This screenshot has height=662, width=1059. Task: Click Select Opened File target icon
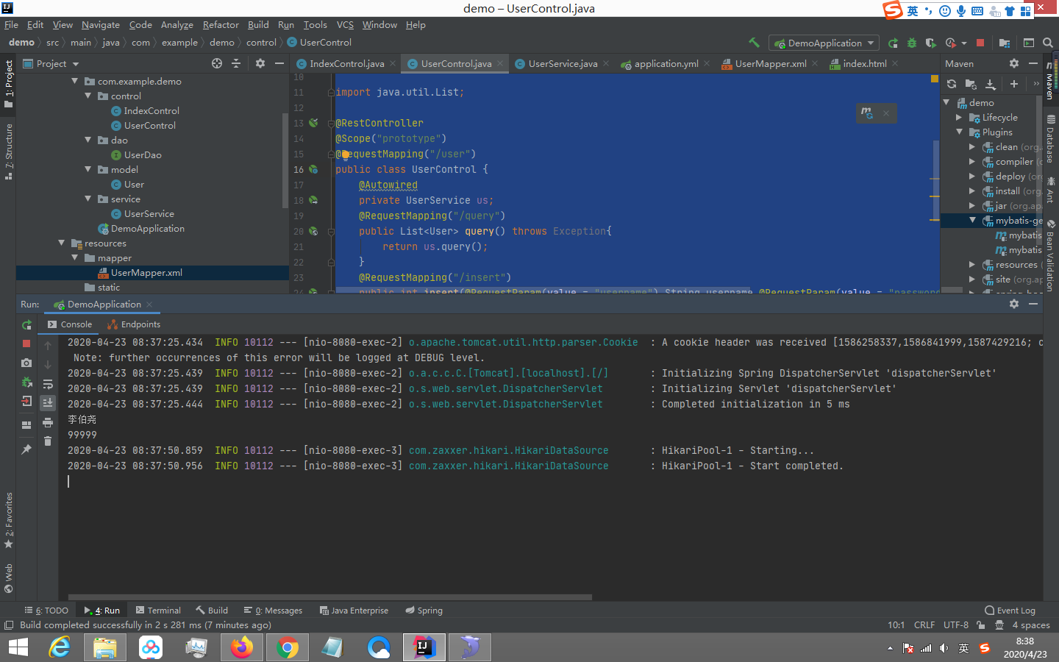[x=217, y=63]
